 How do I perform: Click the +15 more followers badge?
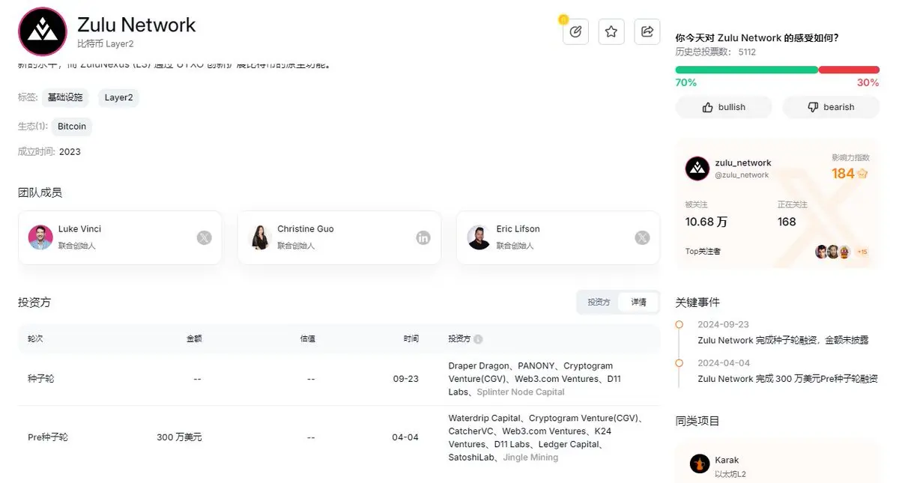862,252
